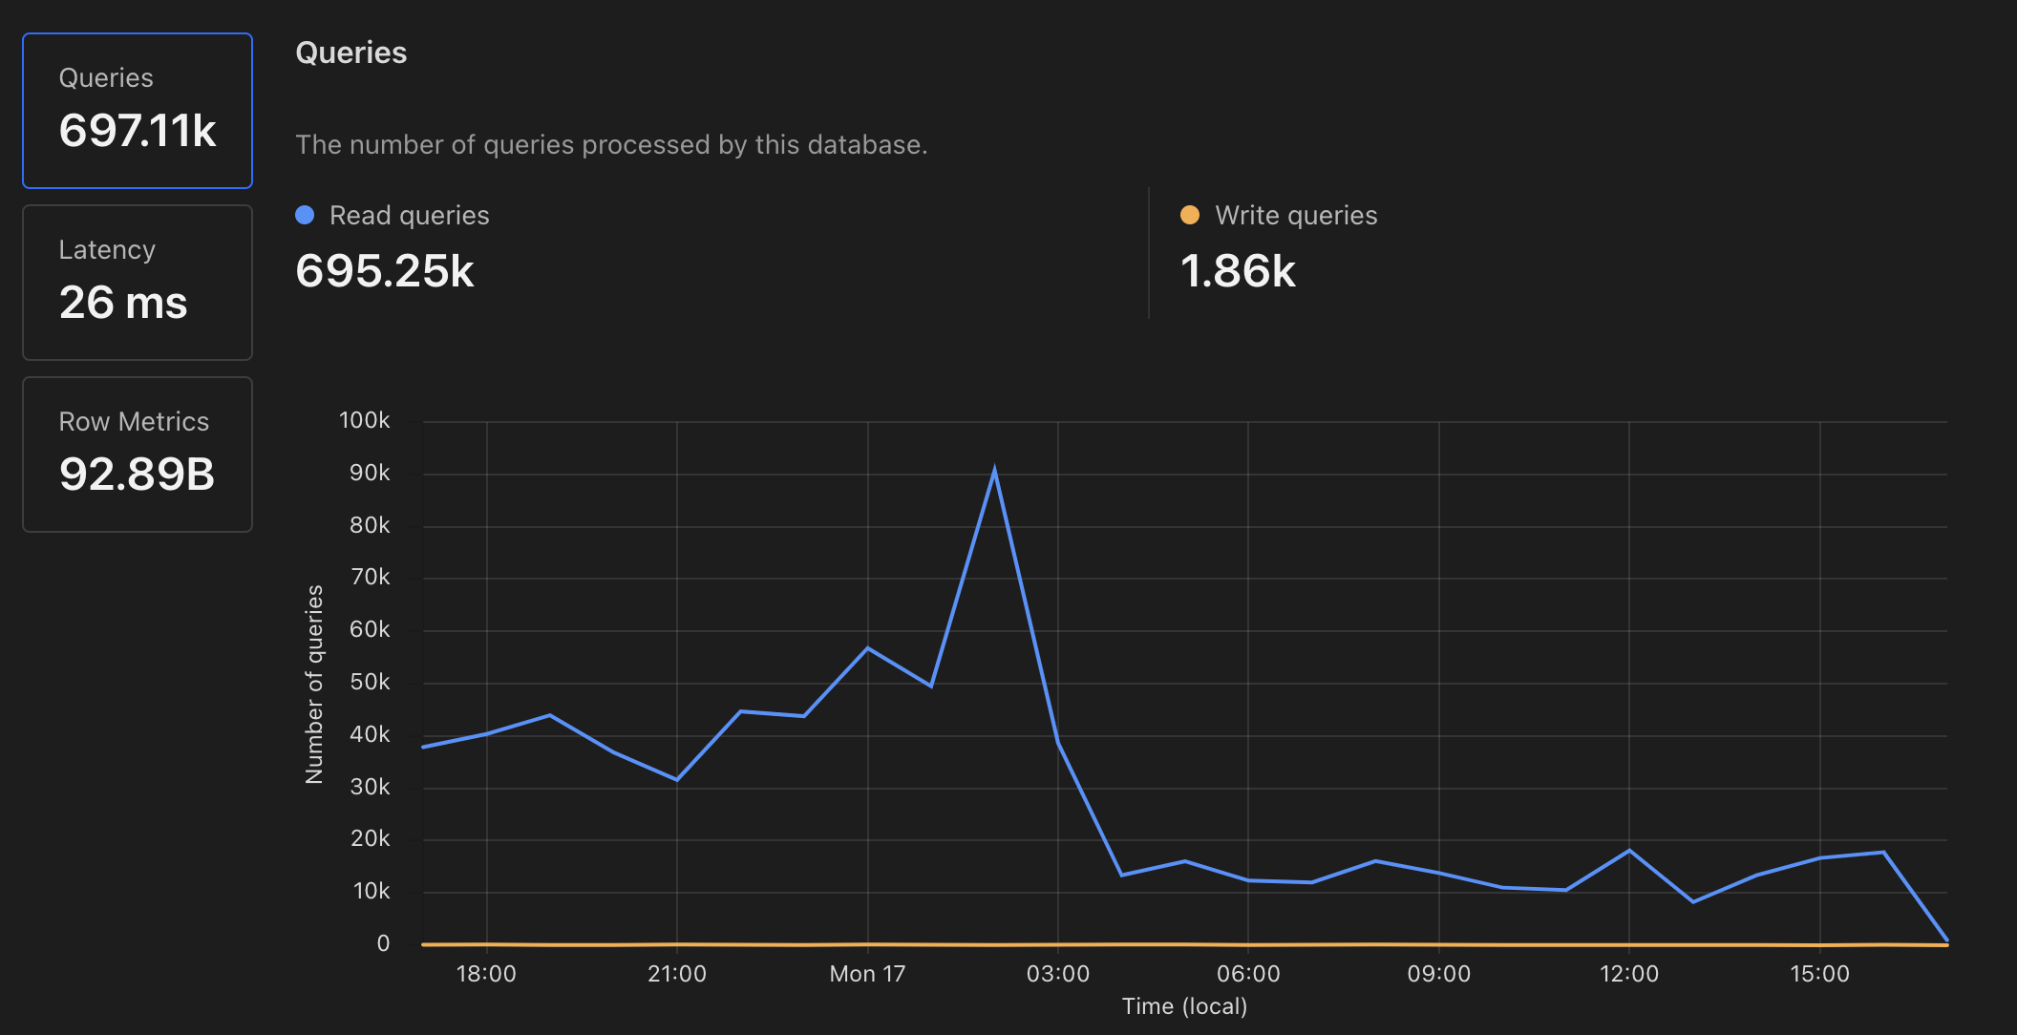Select the Queries metric card
2017x1035 pixels.
click(138, 111)
